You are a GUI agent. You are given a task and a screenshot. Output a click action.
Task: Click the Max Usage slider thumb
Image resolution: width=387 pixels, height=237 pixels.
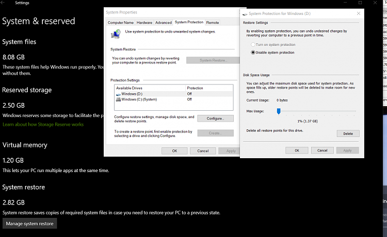tap(279, 111)
